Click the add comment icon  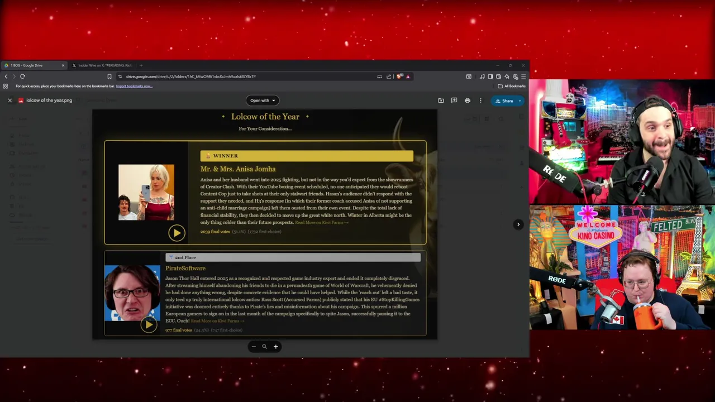454,100
